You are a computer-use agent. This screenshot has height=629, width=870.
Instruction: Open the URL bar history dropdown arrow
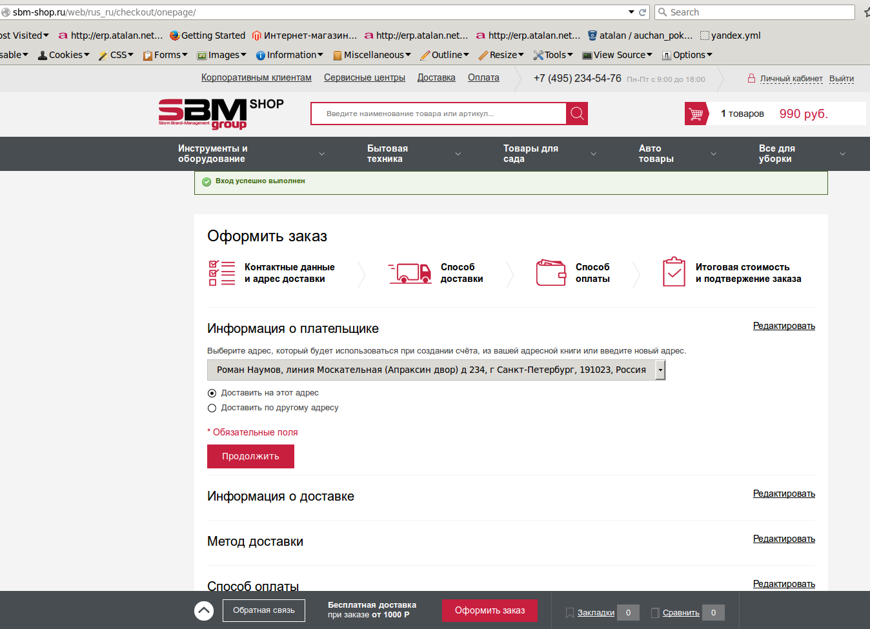[x=631, y=12]
